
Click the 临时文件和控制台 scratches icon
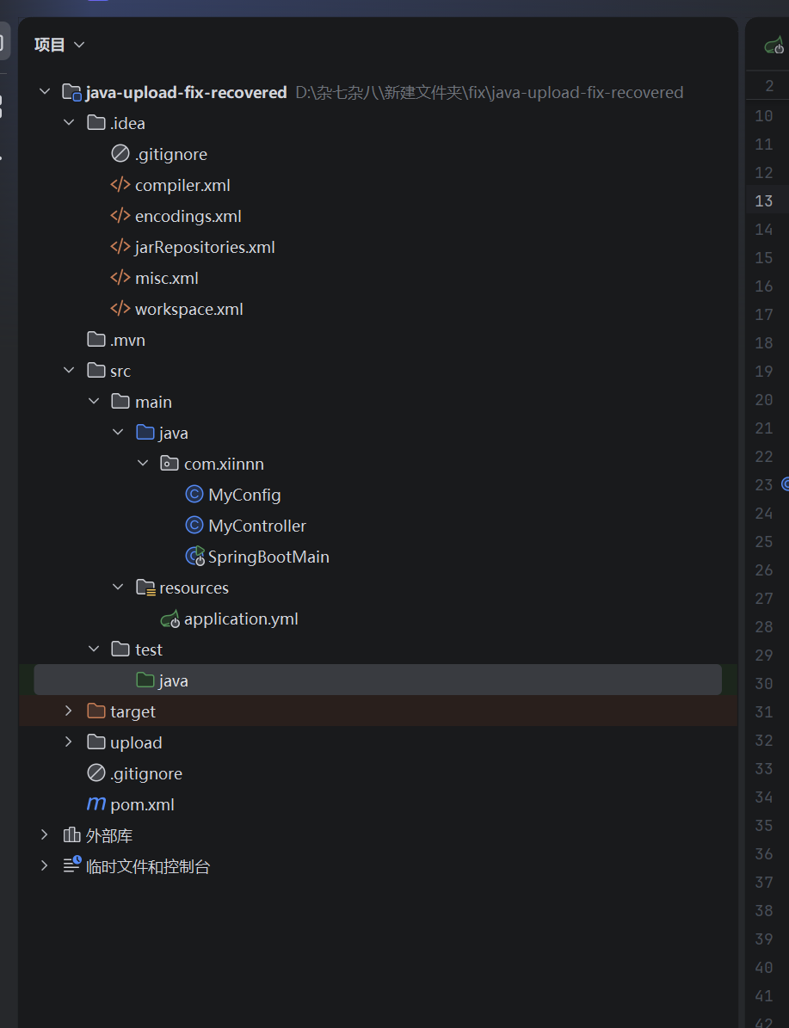pos(72,866)
